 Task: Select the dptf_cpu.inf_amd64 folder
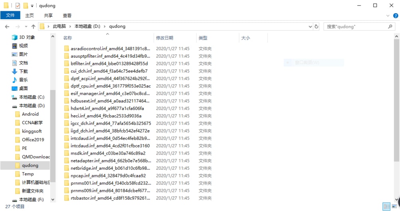[107, 86]
